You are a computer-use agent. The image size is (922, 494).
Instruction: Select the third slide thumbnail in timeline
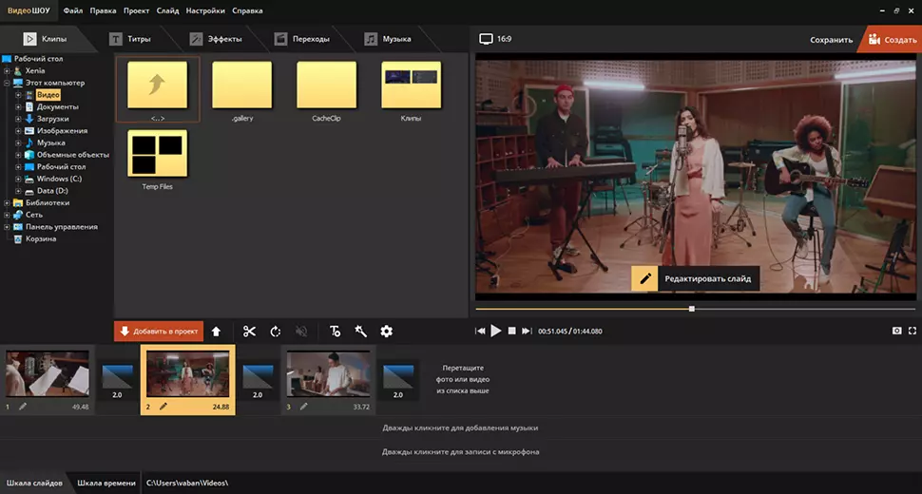click(328, 374)
